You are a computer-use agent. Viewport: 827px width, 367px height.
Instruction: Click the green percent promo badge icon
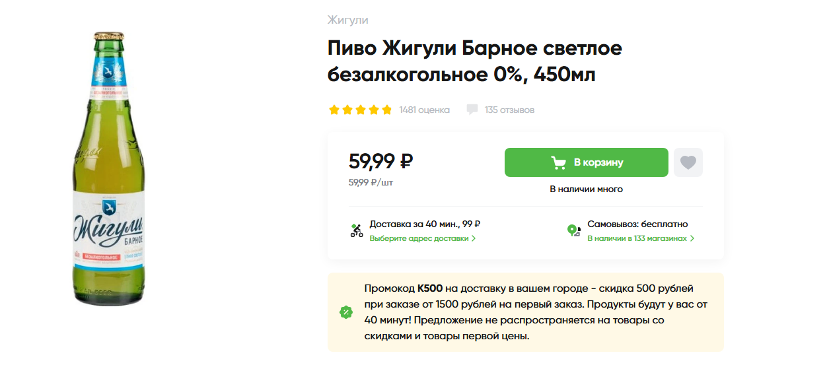pyautogui.click(x=345, y=312)
